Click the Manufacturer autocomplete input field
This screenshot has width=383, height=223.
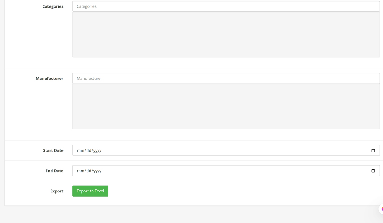click(226, 78)
